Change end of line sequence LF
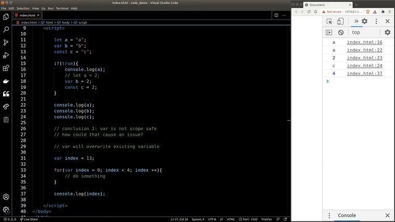The height and width of the screenshot is (222, 395). pyautogui.click(x=221, y=220)
